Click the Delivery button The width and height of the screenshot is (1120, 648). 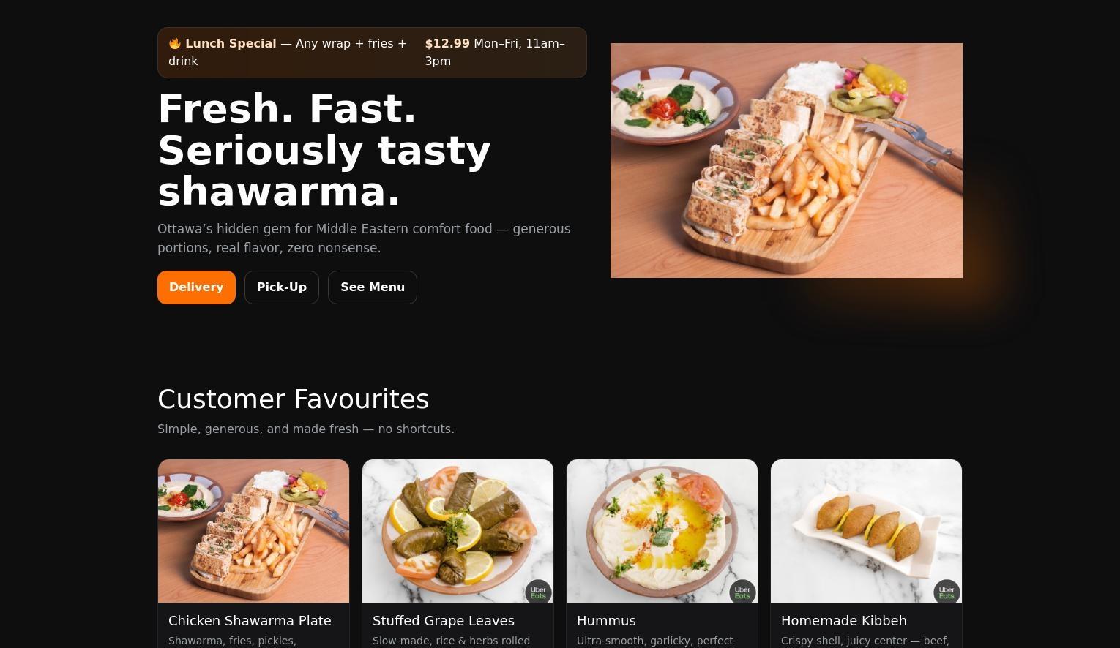pos(196,287)
